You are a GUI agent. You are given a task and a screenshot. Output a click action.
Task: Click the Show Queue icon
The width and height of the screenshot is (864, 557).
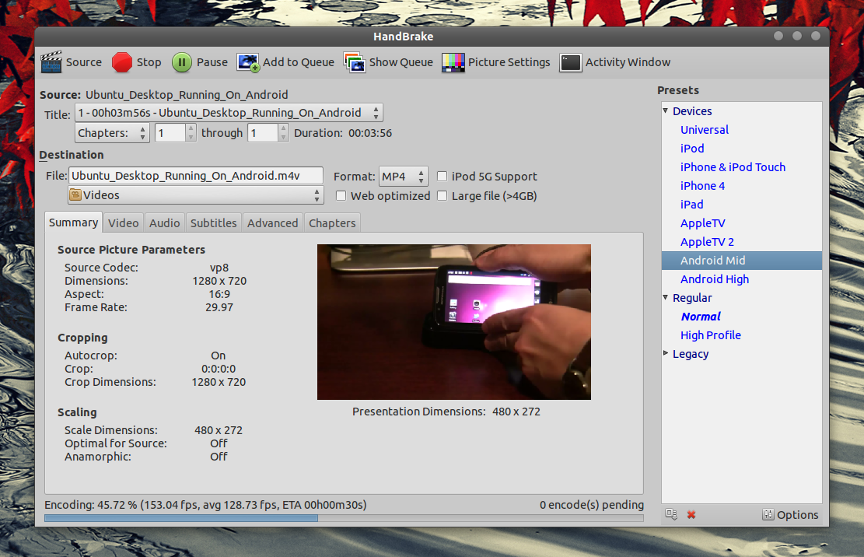coord(355,62)
